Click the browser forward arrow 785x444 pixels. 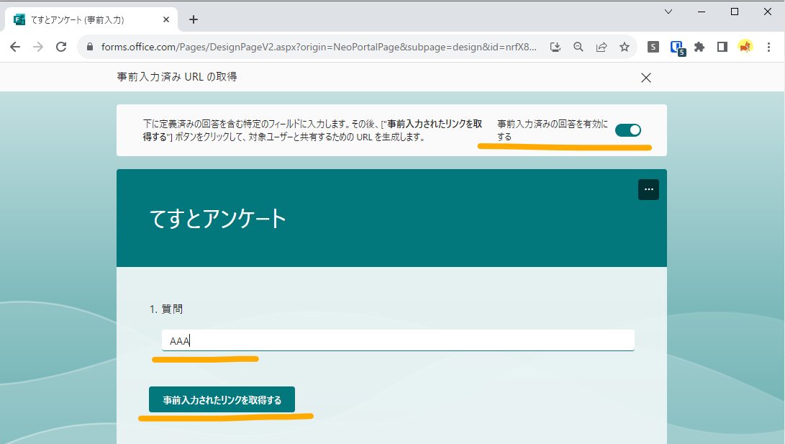click(x=38, y=47)
